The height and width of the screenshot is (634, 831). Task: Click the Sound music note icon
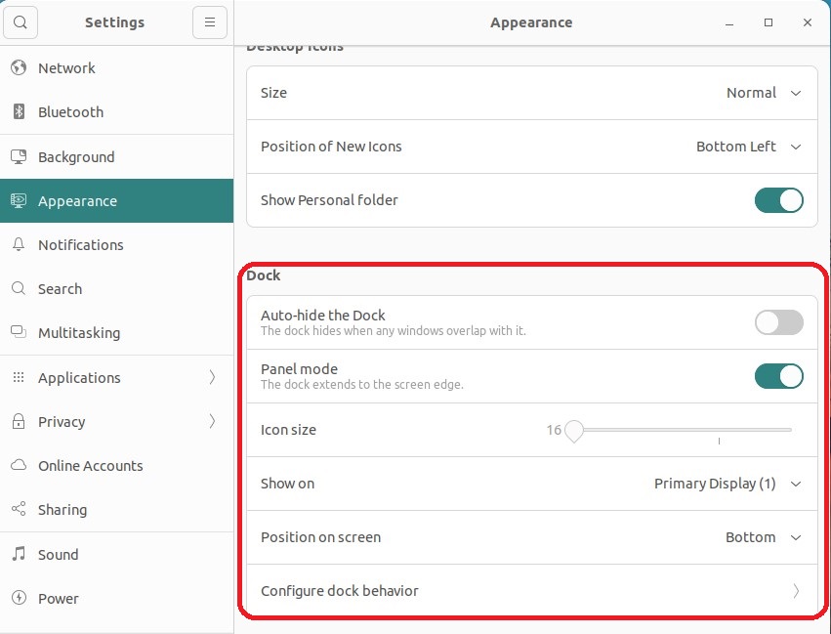[x=18, y=555]
